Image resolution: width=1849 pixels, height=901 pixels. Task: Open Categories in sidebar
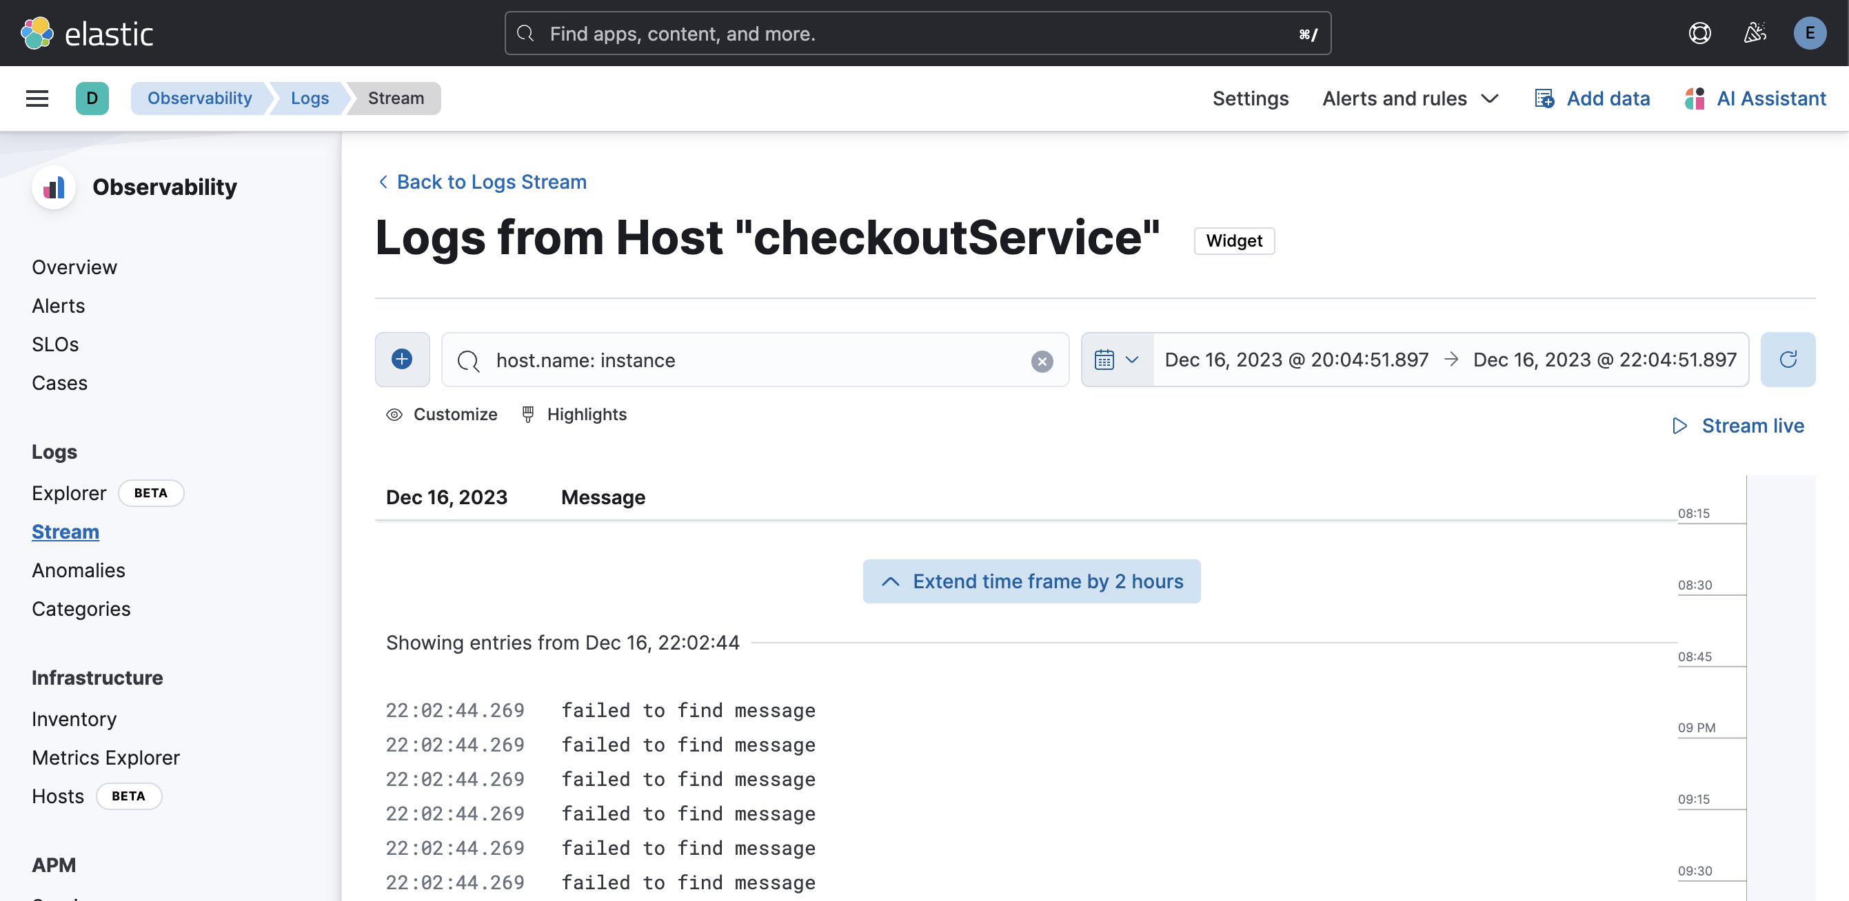click(81, 610)
